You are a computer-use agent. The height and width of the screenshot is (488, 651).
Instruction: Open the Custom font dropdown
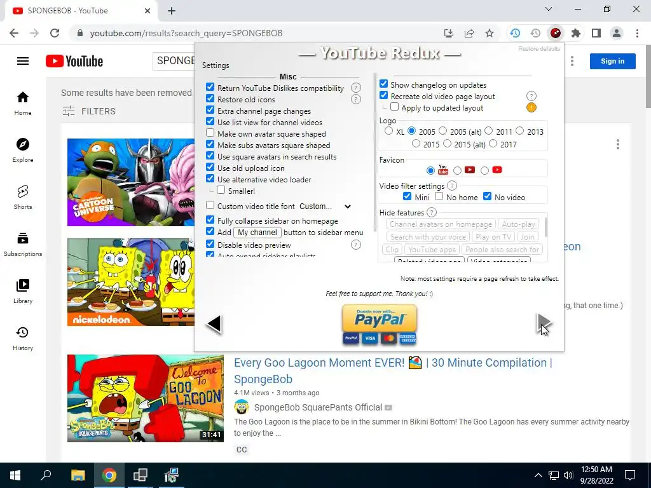point(325,207)
